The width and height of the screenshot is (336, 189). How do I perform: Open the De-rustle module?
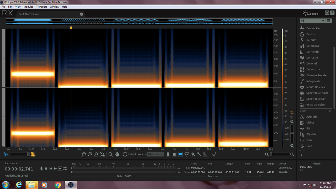pyautogui.click(x=309, y=57)
